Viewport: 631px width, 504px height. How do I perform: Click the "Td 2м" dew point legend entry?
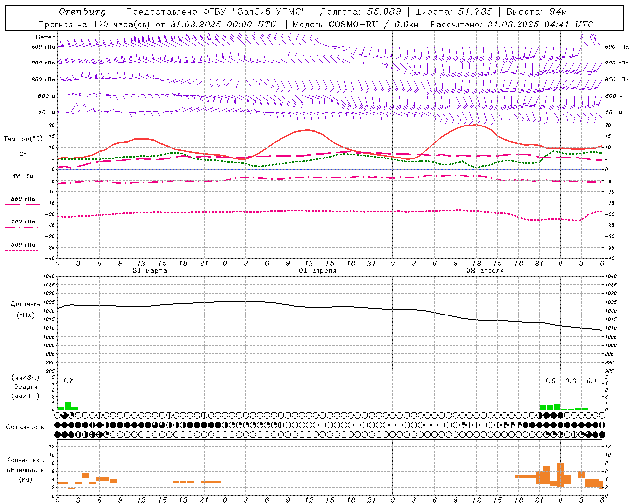pos(23,176)
